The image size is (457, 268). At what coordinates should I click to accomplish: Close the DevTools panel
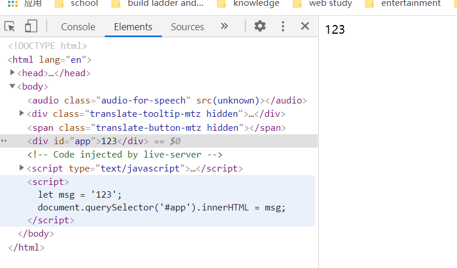coord(305,26)
